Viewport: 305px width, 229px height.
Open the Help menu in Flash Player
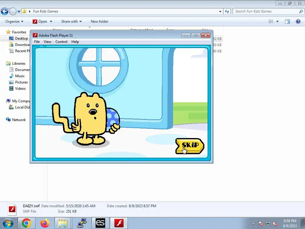[75, 42]
